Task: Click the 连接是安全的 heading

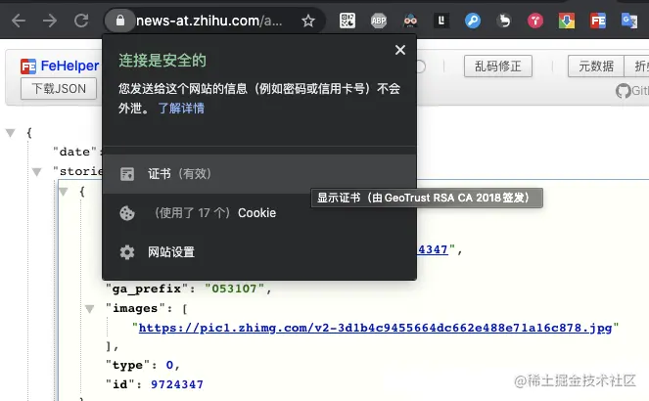Action: pyautogui.click(x=162, y=61)
